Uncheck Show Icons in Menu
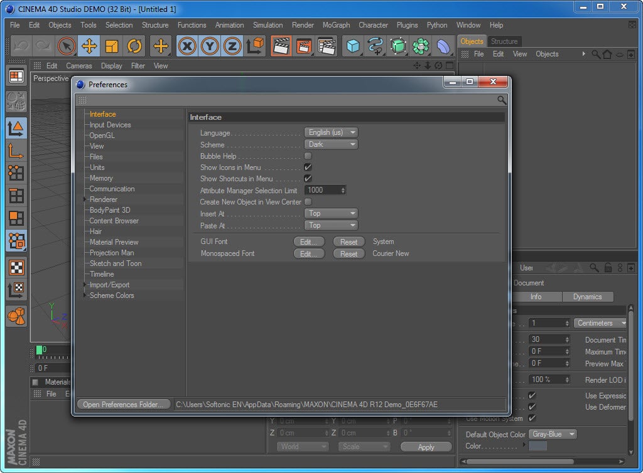The width and height of the screenshot is (643, 473). (308, 167)
